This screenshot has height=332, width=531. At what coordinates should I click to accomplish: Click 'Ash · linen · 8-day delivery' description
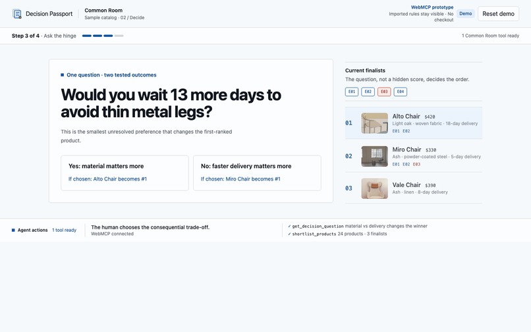[x=420, y=192]
